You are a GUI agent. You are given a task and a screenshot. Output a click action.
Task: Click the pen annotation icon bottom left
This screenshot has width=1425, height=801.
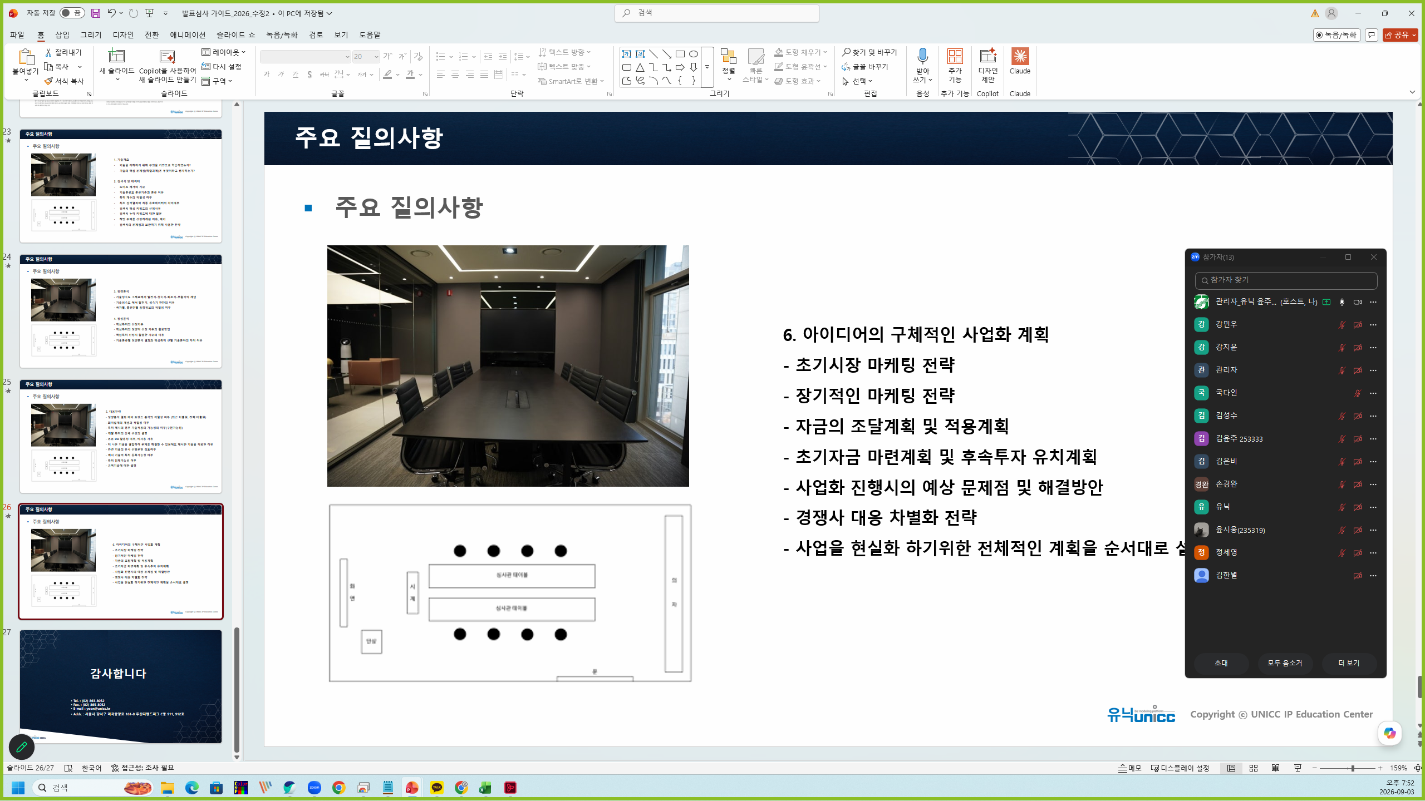22,747
